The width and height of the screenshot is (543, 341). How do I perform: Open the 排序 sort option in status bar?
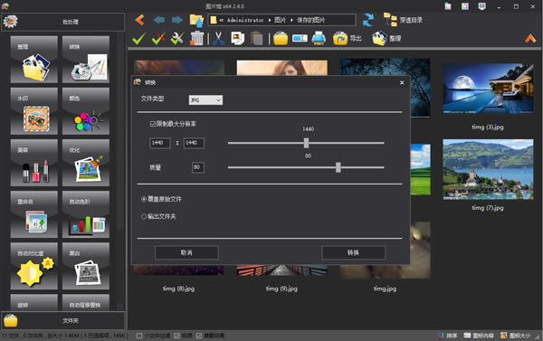pyautogui.click(x=448, y=336)
